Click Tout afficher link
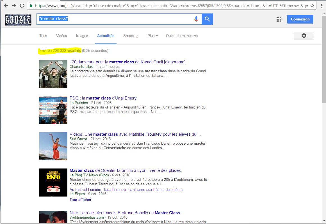 [x=80, y=200]
